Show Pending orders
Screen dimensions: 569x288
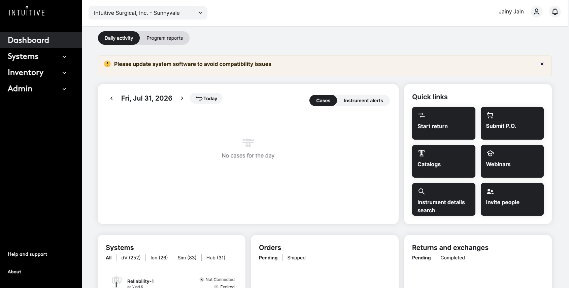(268, 258)
